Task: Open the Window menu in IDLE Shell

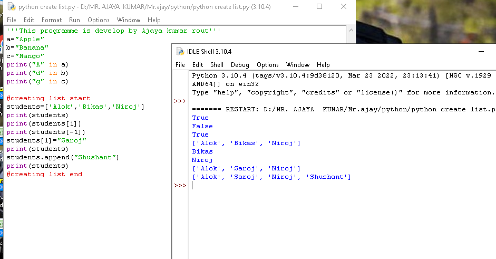Action: 298,65
